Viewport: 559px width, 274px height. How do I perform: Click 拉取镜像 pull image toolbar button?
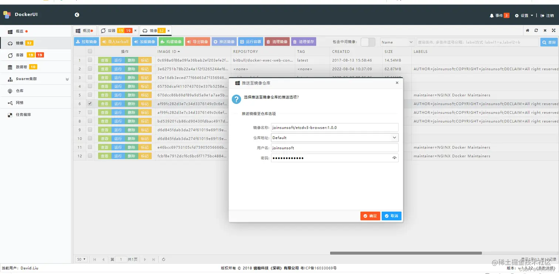click(86, 42)
